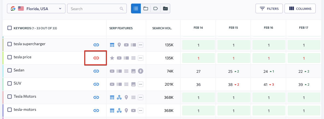Click the video icon in tesla supercharger row
Viewport: 324px width, 119px height.
coord(126,45)
